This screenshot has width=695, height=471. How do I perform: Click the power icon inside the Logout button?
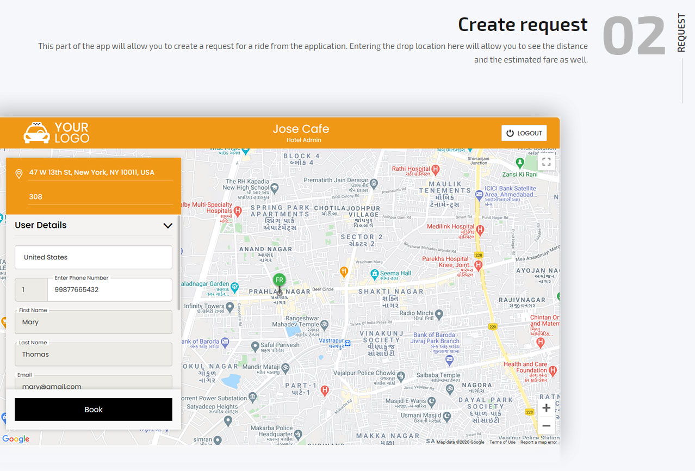click(509, 133)
